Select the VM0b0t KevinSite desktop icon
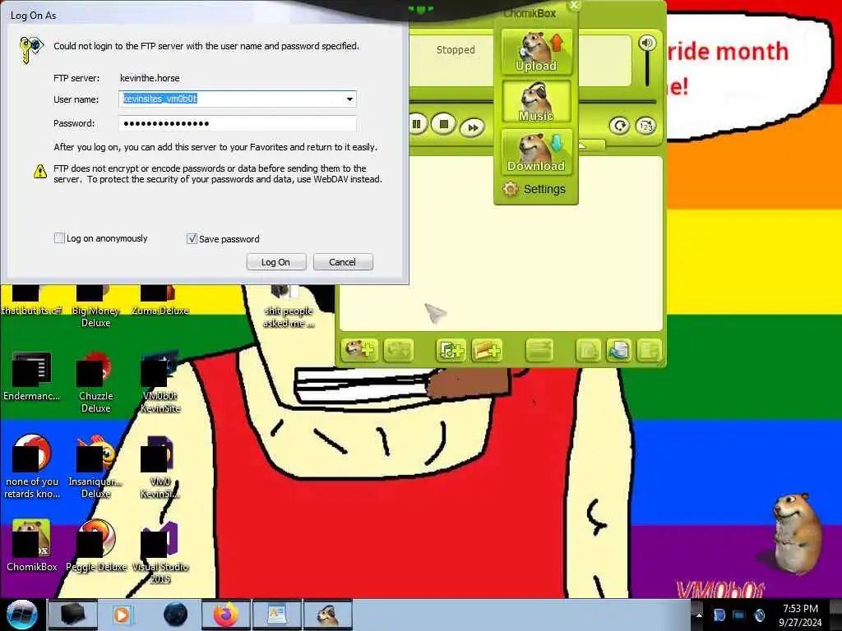This screenshot has width=842, height=631. (160, 381)
